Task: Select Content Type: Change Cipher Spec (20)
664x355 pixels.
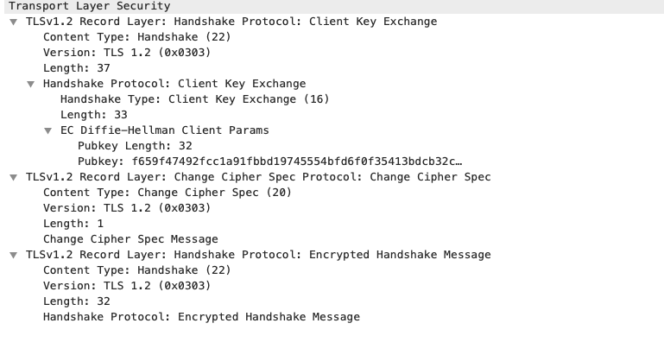Action: click(x=167, y=193)
